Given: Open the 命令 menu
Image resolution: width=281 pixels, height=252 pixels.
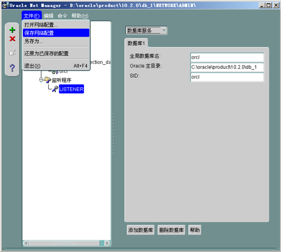Looking at the screenshot, I should pyautogui.click(x=62, y=16).
